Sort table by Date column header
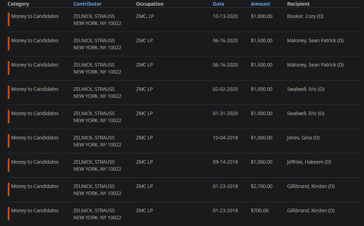This screenshot has height=226, width=364. click(218, 4)
